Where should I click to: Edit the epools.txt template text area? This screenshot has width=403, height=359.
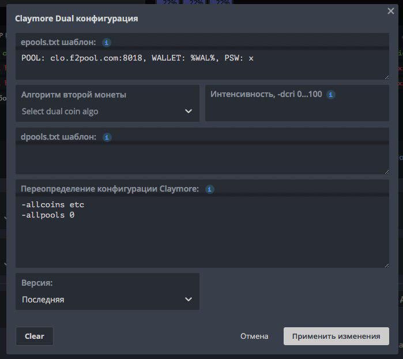[202, 64]
